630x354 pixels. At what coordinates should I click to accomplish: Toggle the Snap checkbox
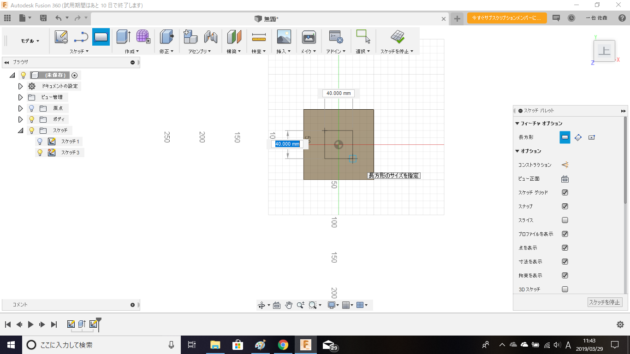coord(565,206)
